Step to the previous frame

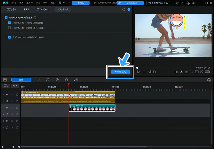click(x=150, y=72)
